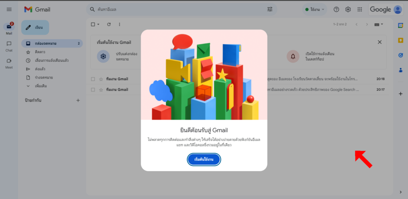Open the select options dropdown arrow
Viewport: 408px width, 199px height.
coord(98,24)
